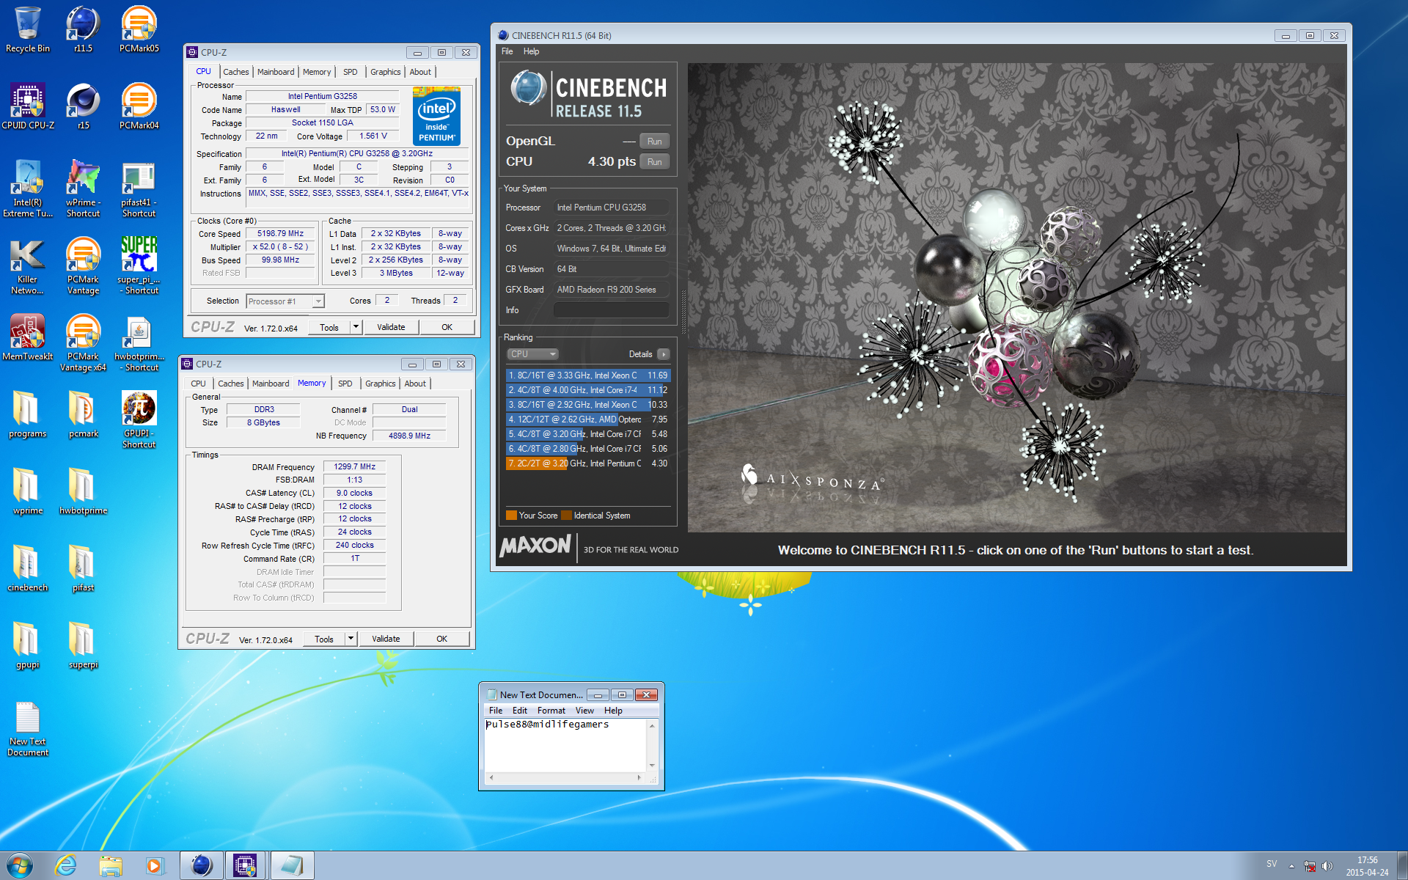1408x880 pixels.
Task: Click the volume speaker tray icon
Action: (1327, 866)
